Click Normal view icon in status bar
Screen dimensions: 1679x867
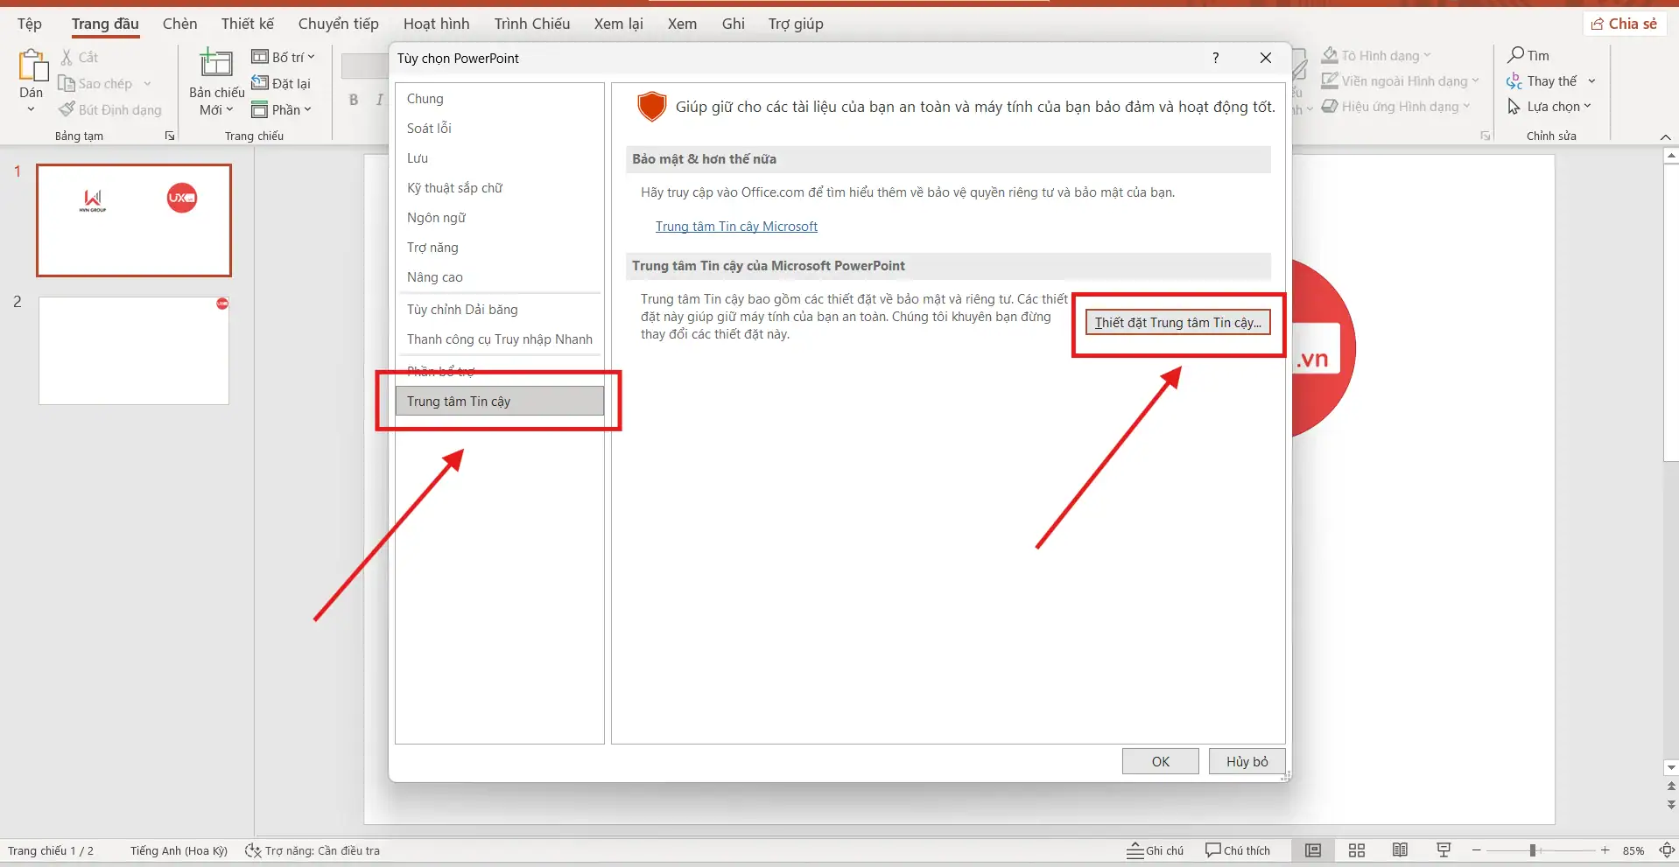(1313, 850)
